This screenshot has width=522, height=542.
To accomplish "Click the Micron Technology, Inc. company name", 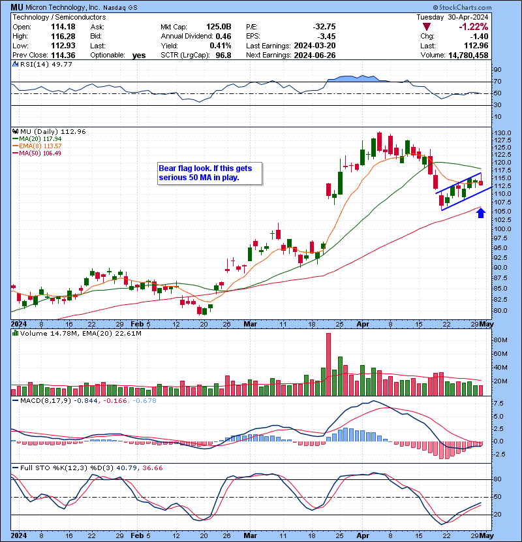I will pos(63,8).
